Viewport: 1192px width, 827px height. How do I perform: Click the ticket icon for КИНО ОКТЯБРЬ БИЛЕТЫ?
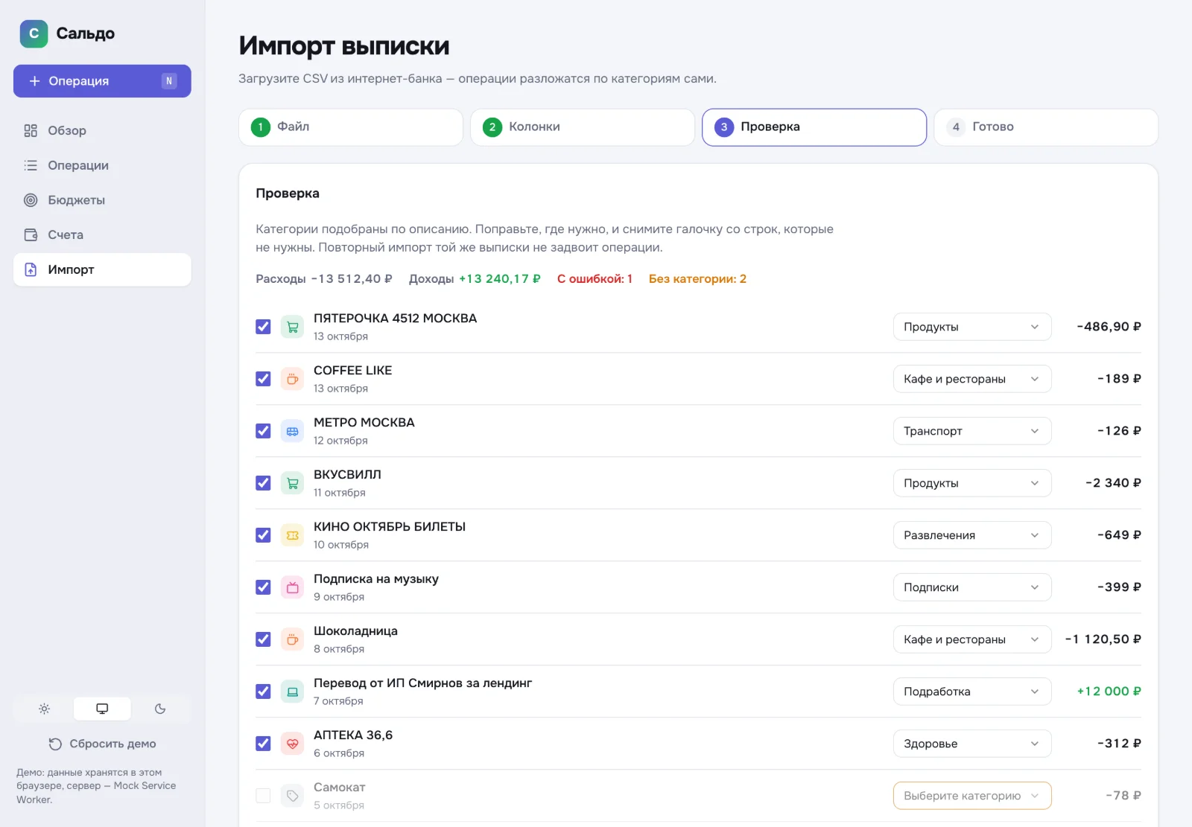293,535
